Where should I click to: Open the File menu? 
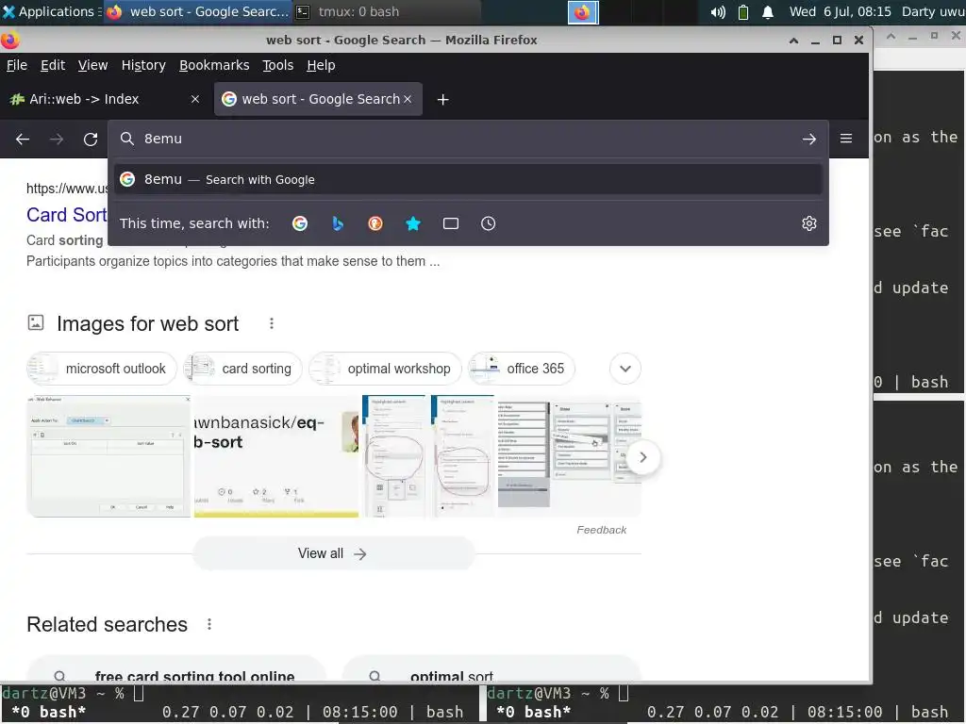[x=17, y=65]
